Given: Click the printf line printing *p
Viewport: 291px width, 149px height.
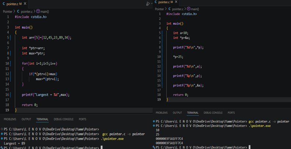Looking at the screenshot, I should pyautogui.click(x=188, y=47).
